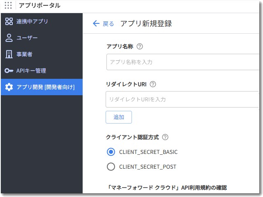Open 連携中アプリ in sidebar
This screenshot has width=263, height=197.
(32, 21)
